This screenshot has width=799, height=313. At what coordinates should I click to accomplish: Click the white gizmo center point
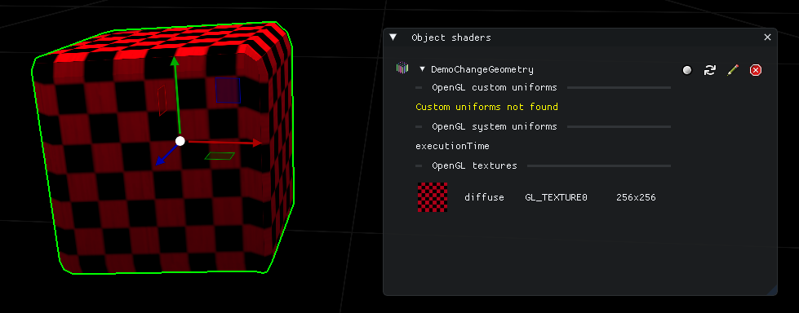click(x=180, y=141)
